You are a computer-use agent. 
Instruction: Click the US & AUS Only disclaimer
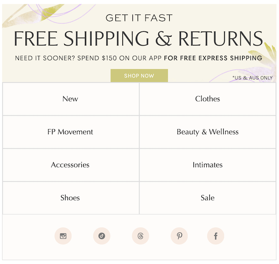coord(252,78)
